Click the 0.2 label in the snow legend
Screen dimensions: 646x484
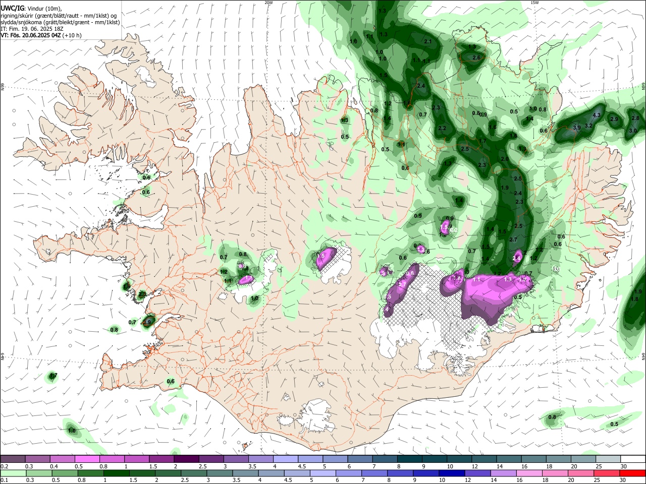tap(4, 466)
